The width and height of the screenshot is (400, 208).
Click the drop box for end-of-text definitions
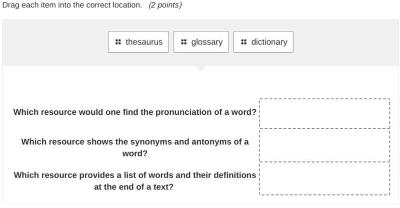click(x=324, y=179)
